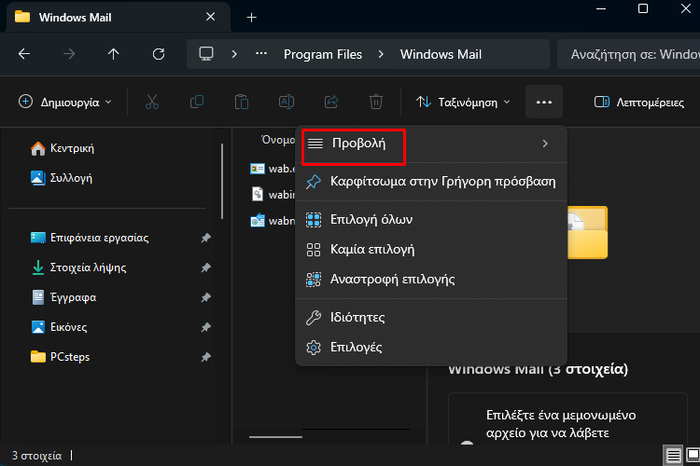Go back with the left arrow
Image resolution: width=700 pixels, height=466 pixels.
[x=24, y=54]
